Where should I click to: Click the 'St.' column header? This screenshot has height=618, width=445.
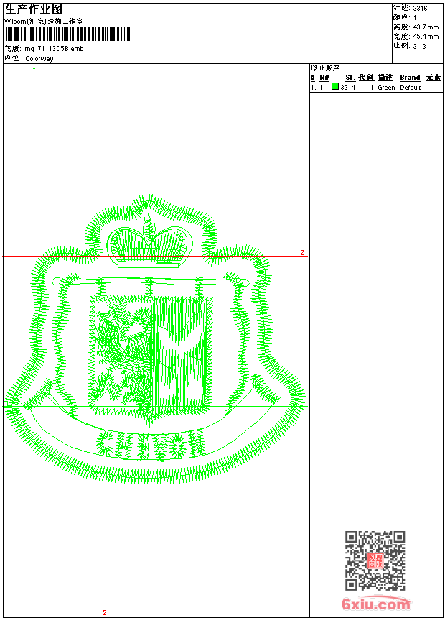click(x=350, y=78)
